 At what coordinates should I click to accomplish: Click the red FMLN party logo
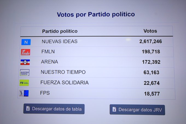[25, 52]
